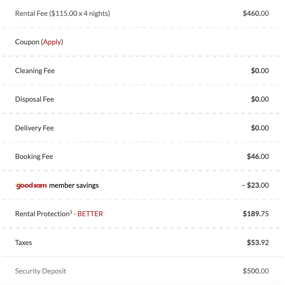The image size is (285, 285).
Task: Click the red BETTER protection link
Action: pos(90,214)
